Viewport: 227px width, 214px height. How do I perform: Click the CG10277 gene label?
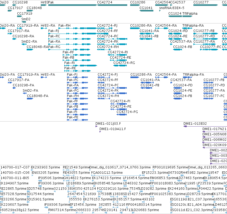(201, 2)
